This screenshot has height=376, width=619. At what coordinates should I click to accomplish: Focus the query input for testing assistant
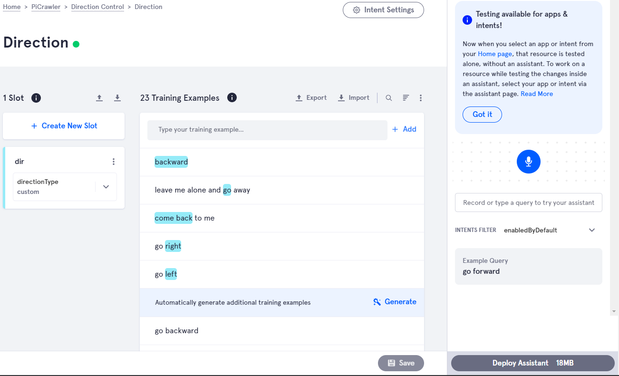529,202
